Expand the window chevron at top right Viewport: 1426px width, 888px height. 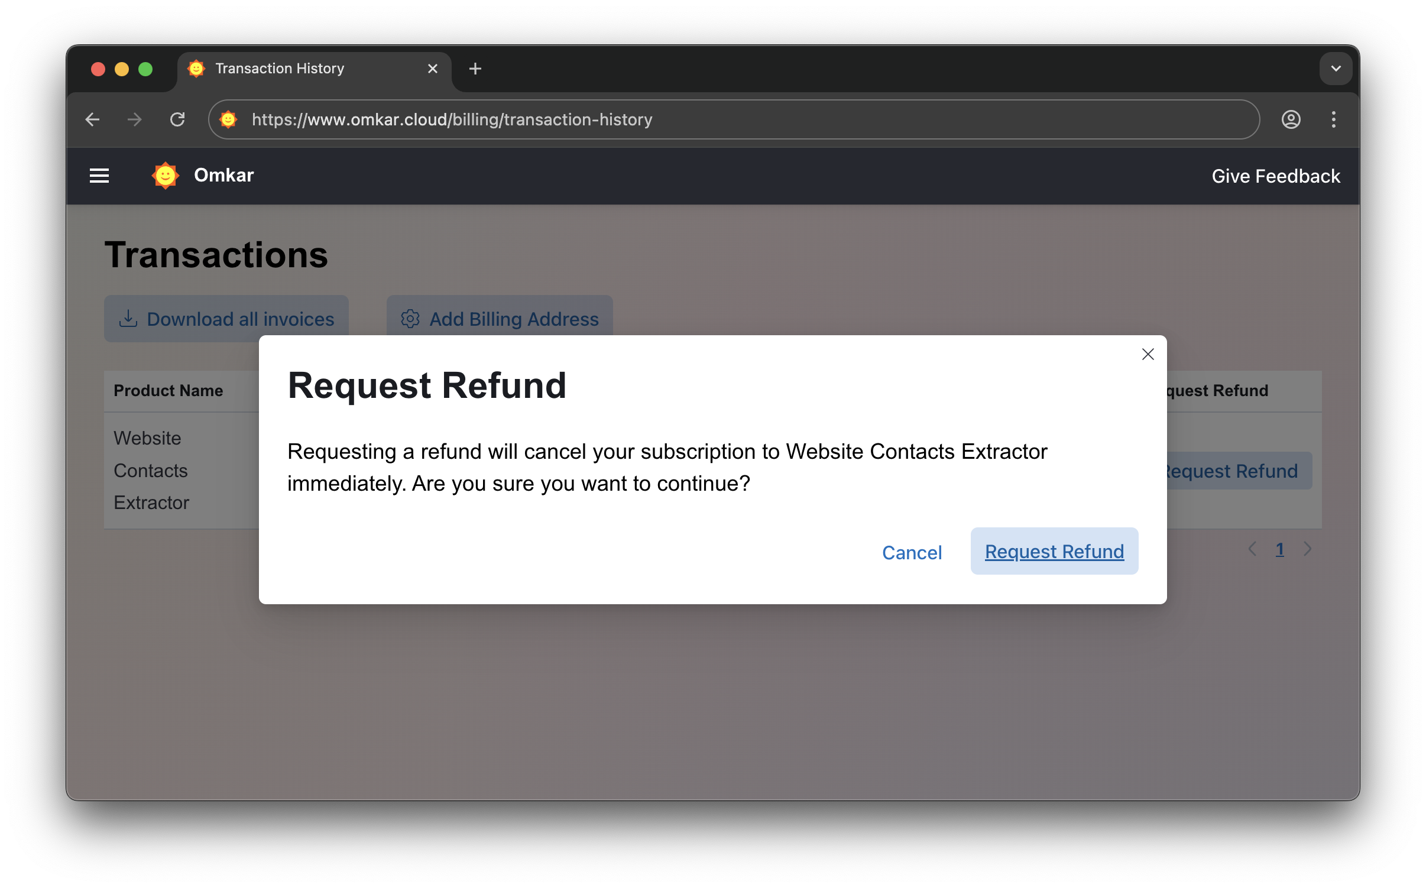coord(1335,69)
